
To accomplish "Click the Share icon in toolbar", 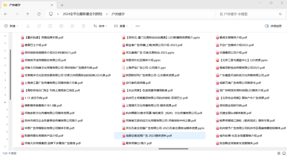I will (73, 26).
